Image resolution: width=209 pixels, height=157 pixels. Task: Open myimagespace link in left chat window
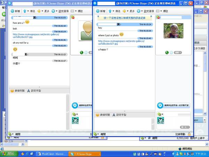pyautogui.click(x=36, y=36)
